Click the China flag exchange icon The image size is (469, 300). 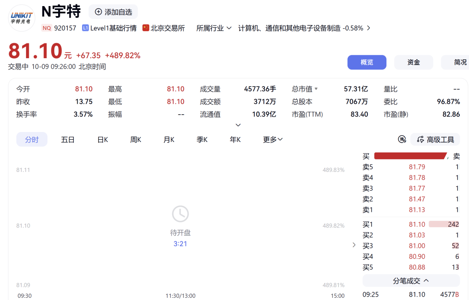[145, 28]
